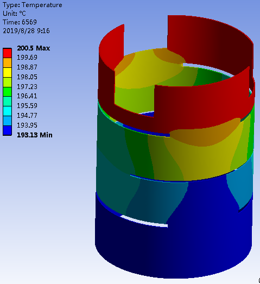Select the 198.87 legend value
Viewport: 260px width, 284px height.
tap(27, 67)
